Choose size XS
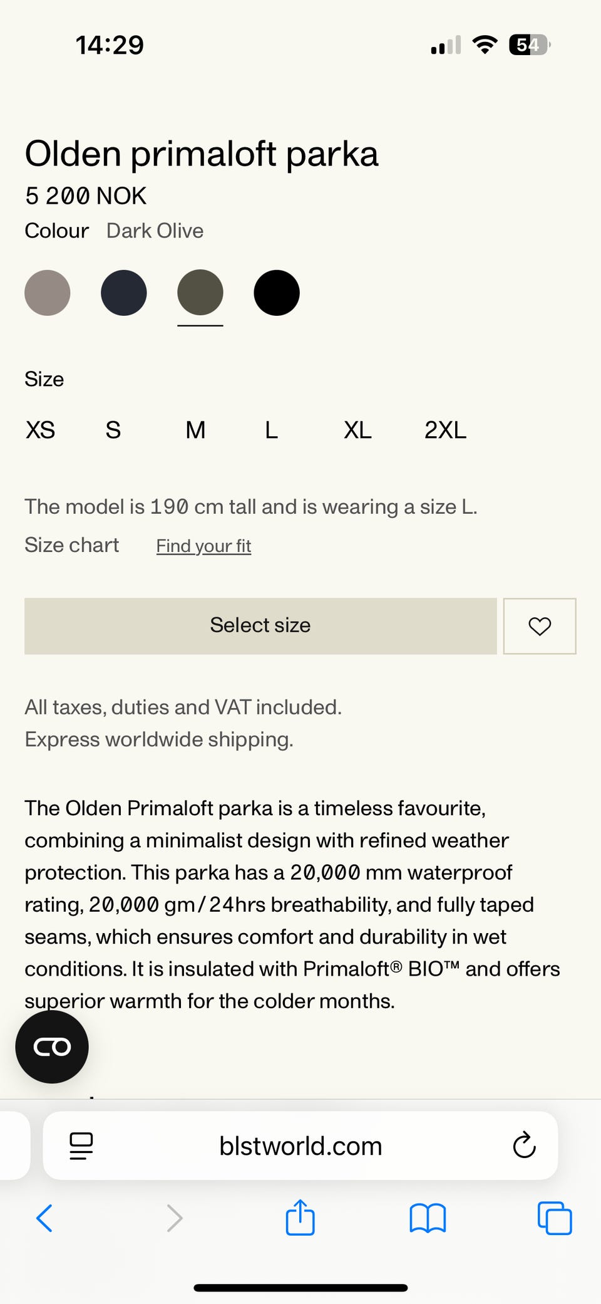601x1304 pixels. (x=40, y=430)
